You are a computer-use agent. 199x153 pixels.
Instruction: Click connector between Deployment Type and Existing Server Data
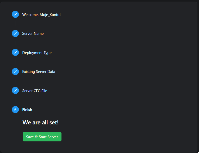(x=15, y=62)
